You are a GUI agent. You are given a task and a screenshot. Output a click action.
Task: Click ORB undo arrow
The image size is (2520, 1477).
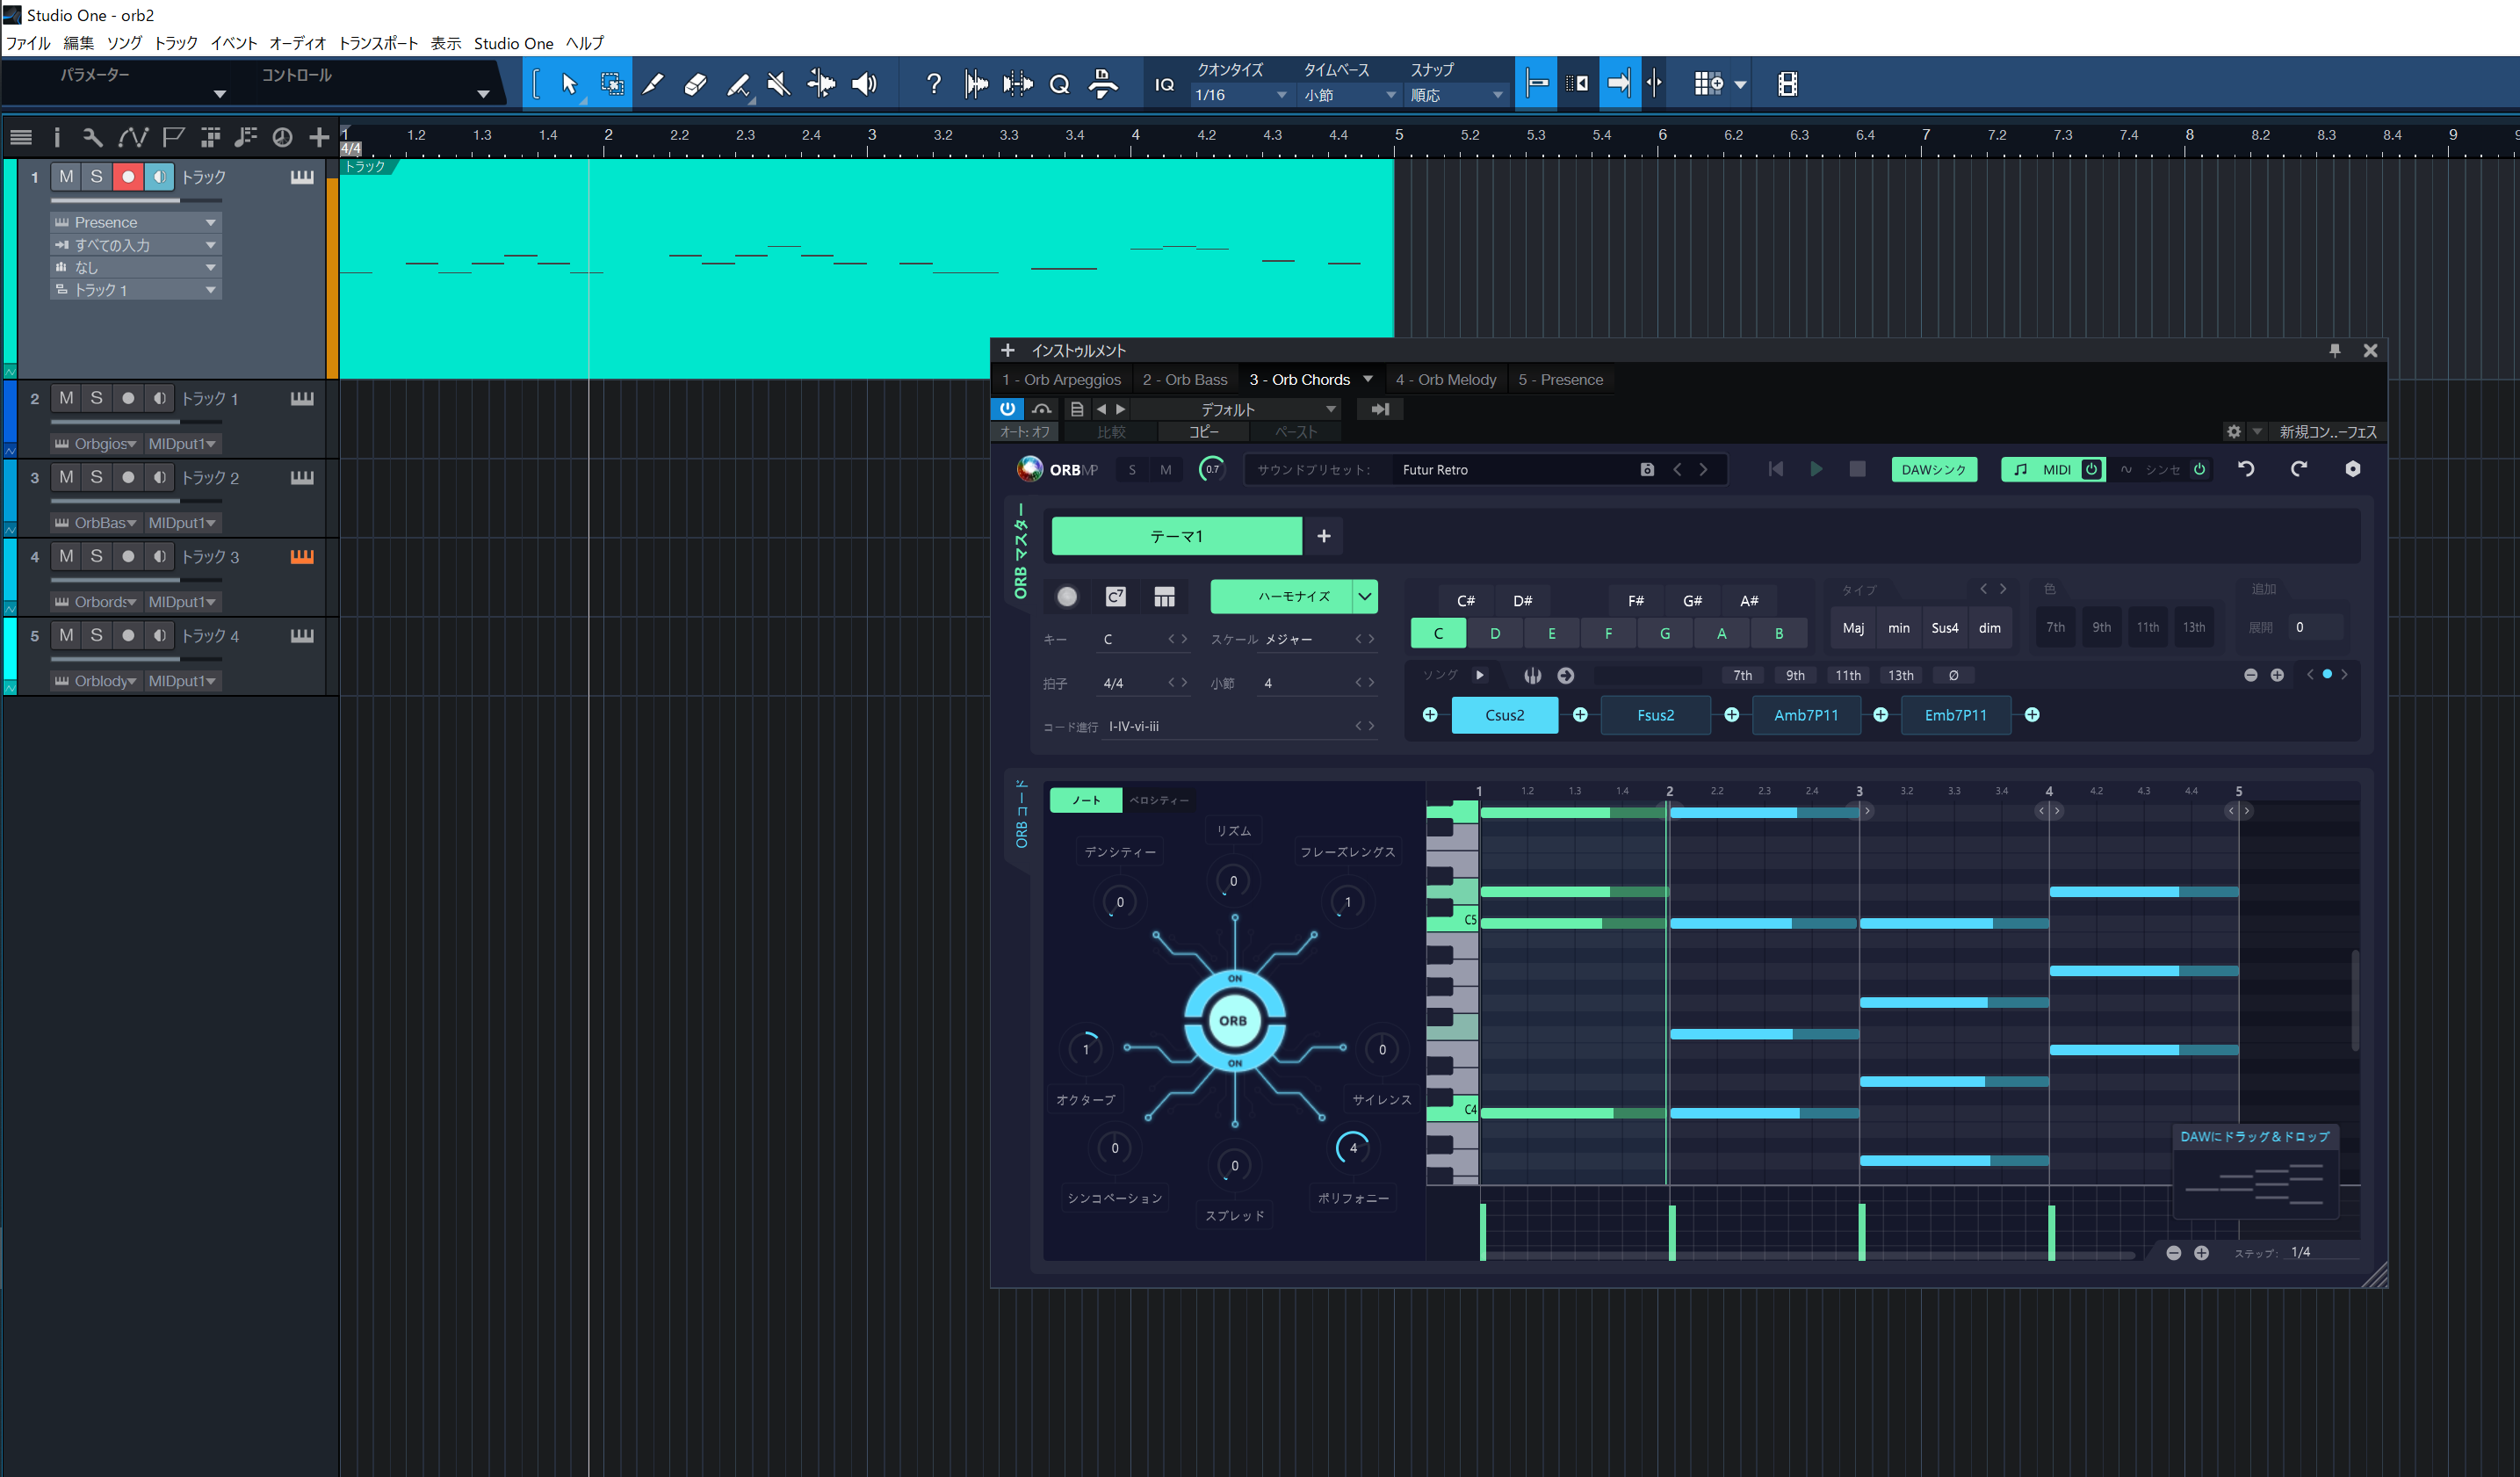(2246, 469)
